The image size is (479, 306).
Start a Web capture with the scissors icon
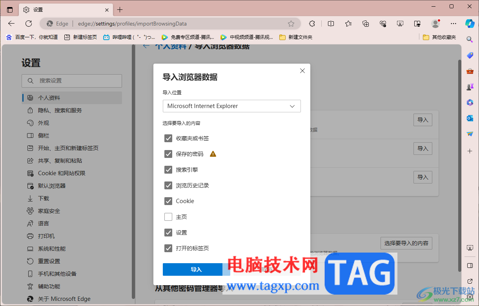click(400, 24)
